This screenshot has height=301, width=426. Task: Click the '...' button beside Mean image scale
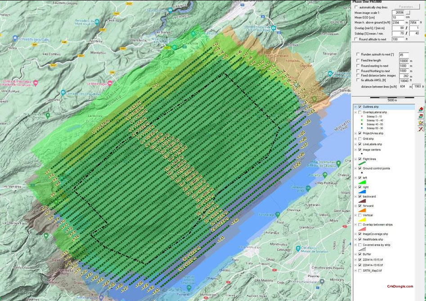[408, 12]
